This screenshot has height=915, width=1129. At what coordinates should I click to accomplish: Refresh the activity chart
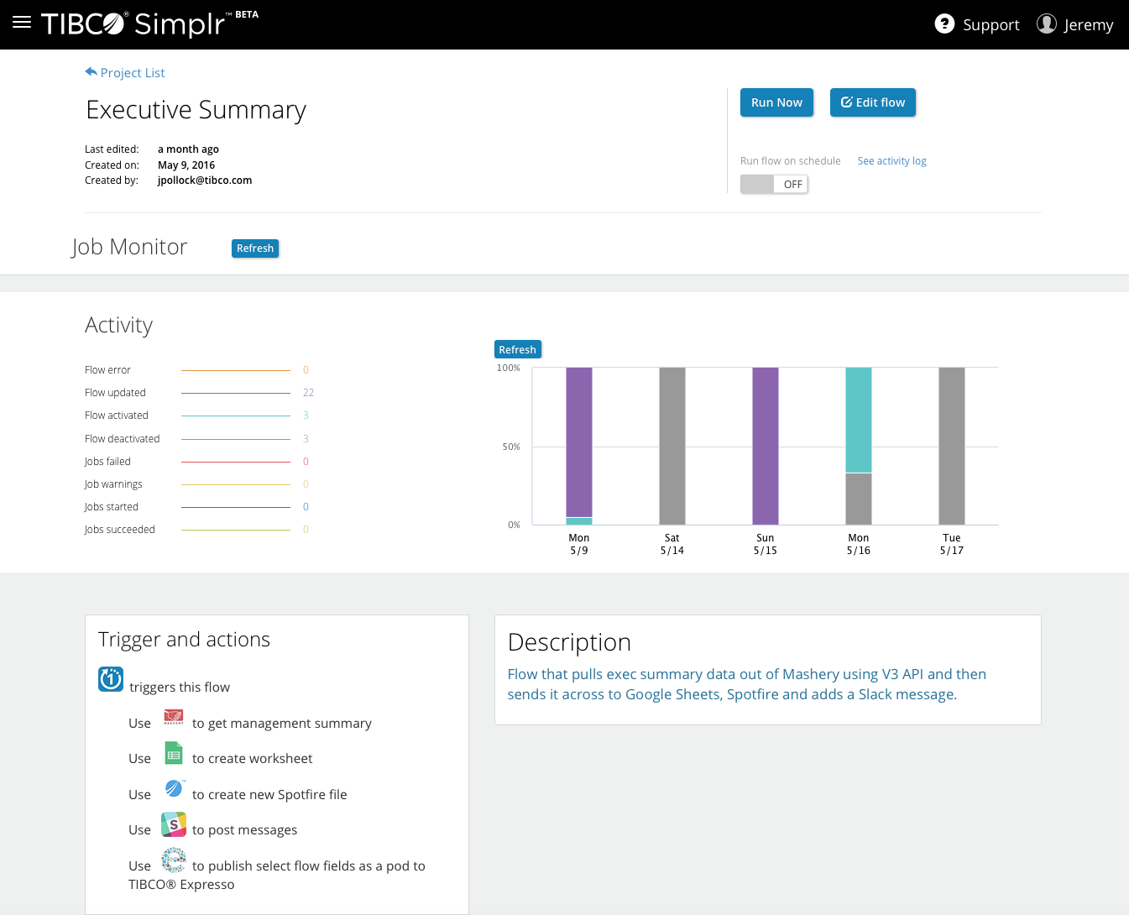coord(517,349)
